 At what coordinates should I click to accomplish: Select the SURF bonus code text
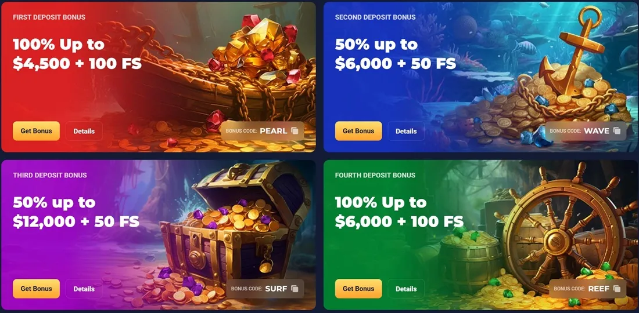(x=277, y=289)
